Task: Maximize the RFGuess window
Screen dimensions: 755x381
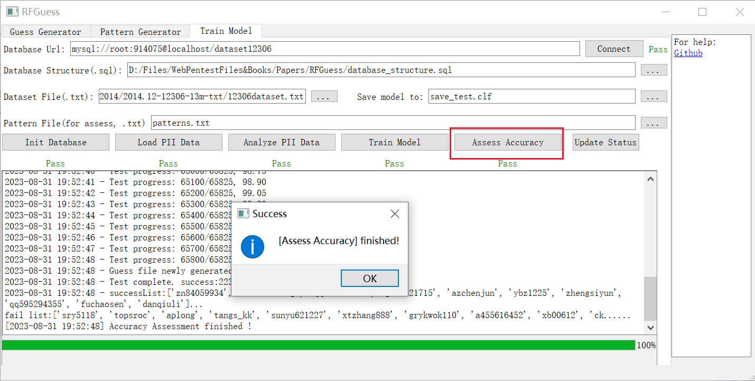Action: [702, 12]
